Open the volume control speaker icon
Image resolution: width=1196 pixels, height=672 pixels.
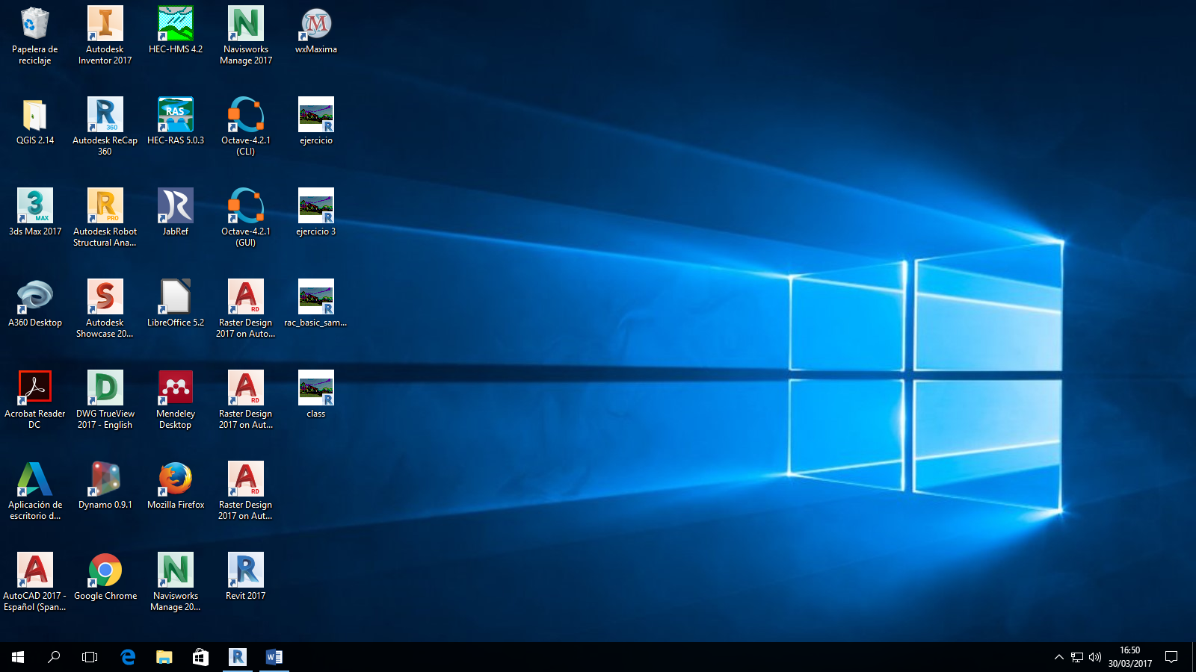tap(1095, 657)
